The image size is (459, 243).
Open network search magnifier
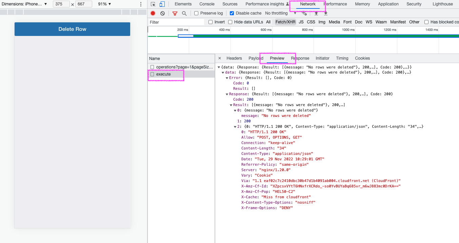pyautogui.click(x=184, y=13)
